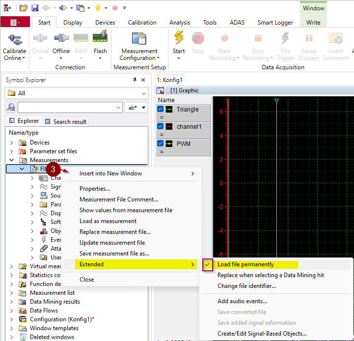Uncheck the Triangle signal checkbox
354x341 pixels.
160,109
